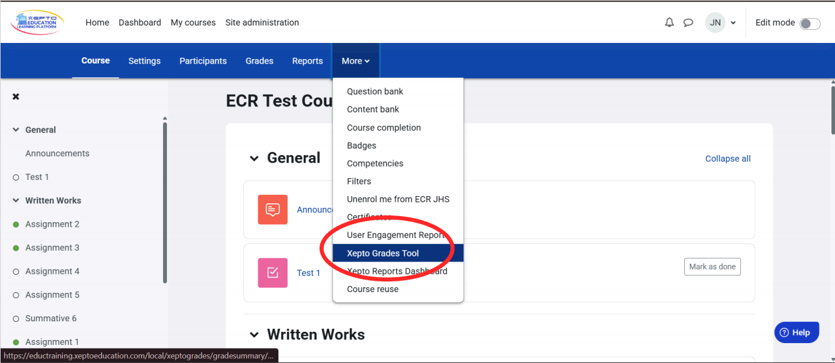Select Filters in the More menu
Viewport: 835px width, 363px height.
[399, 182]
